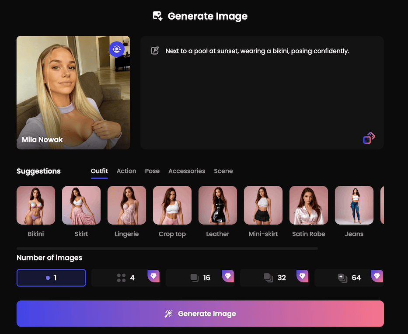Choose 32 images to generate

[x=275, y=278]
